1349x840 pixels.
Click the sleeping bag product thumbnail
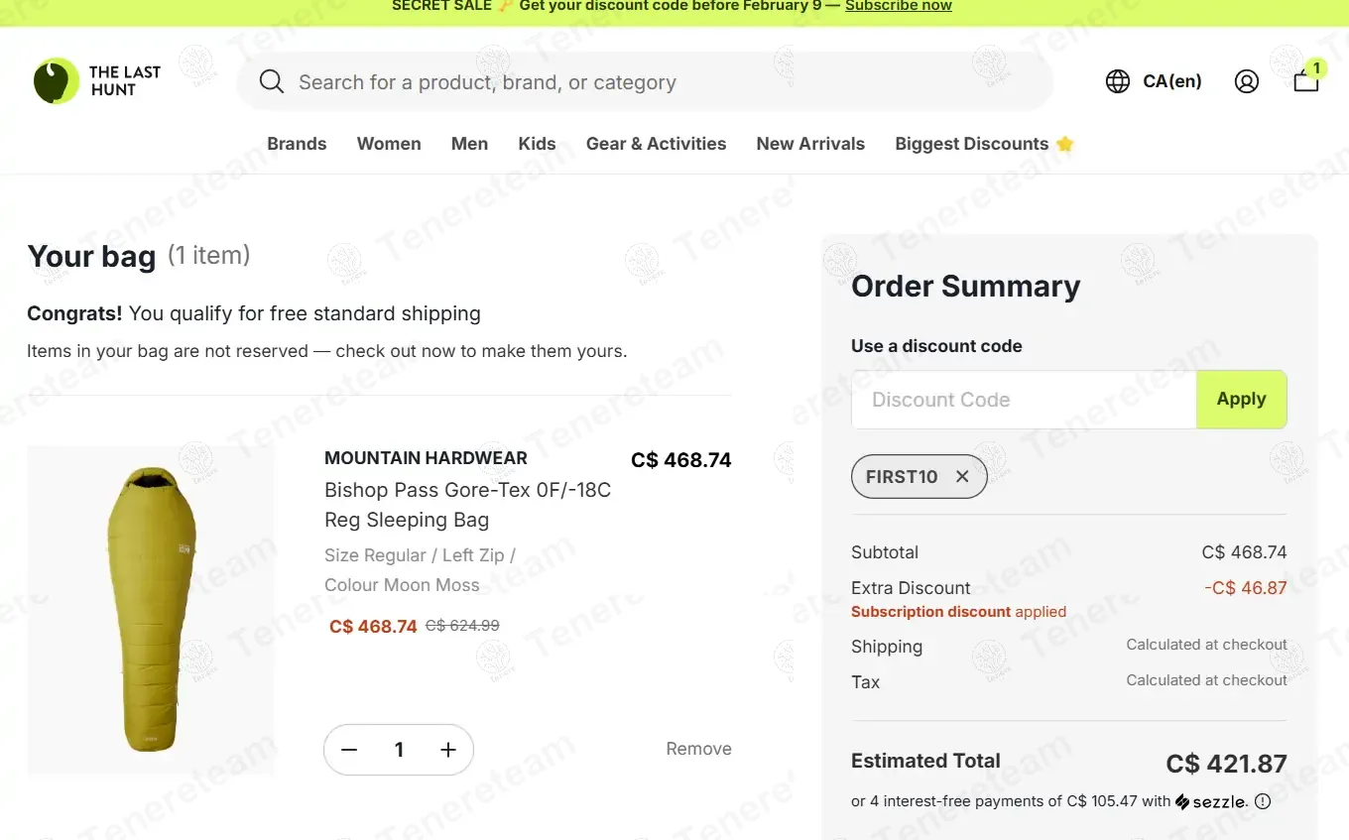[x=151, y=610]
